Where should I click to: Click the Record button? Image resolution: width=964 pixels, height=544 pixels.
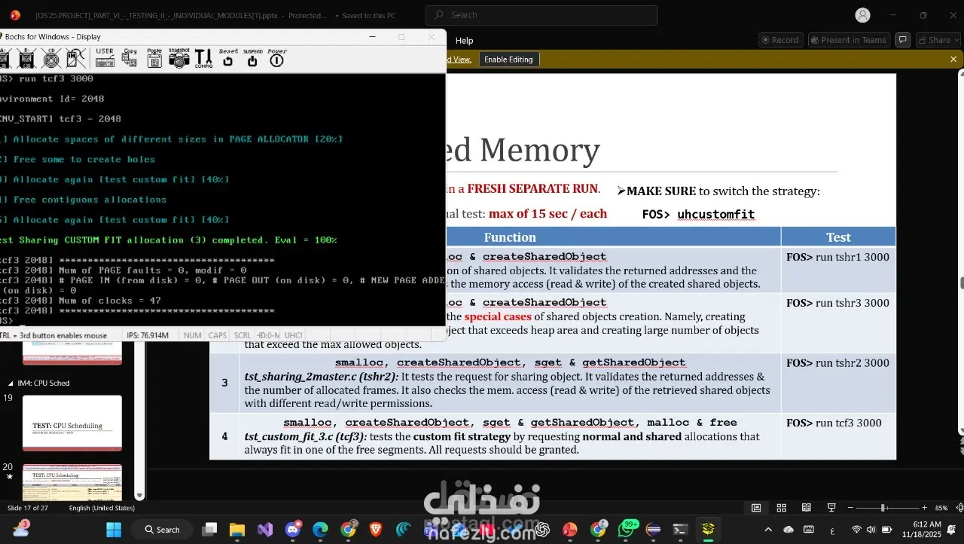pyautogui.click(x=779, y=40)
